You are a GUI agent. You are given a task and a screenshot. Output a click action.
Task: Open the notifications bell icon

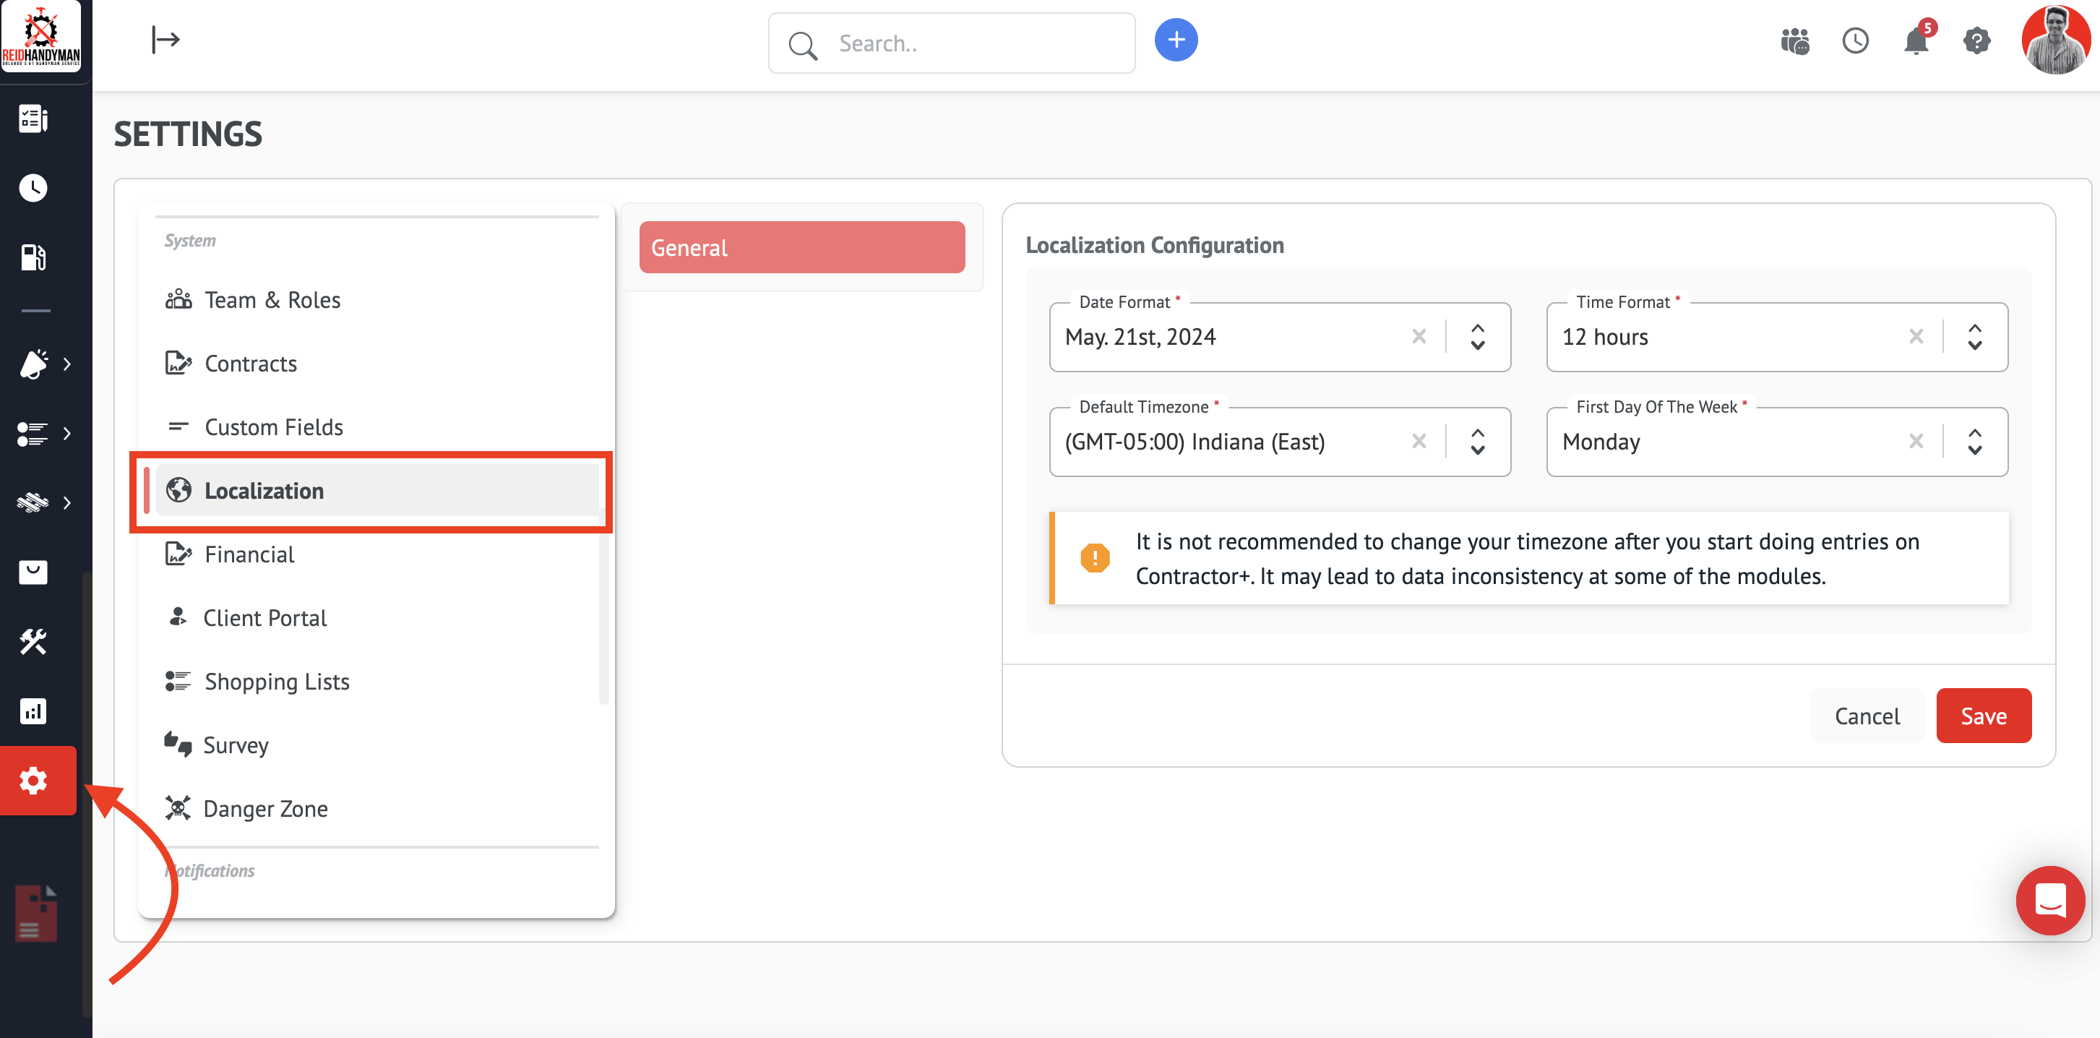[1915, 40]
